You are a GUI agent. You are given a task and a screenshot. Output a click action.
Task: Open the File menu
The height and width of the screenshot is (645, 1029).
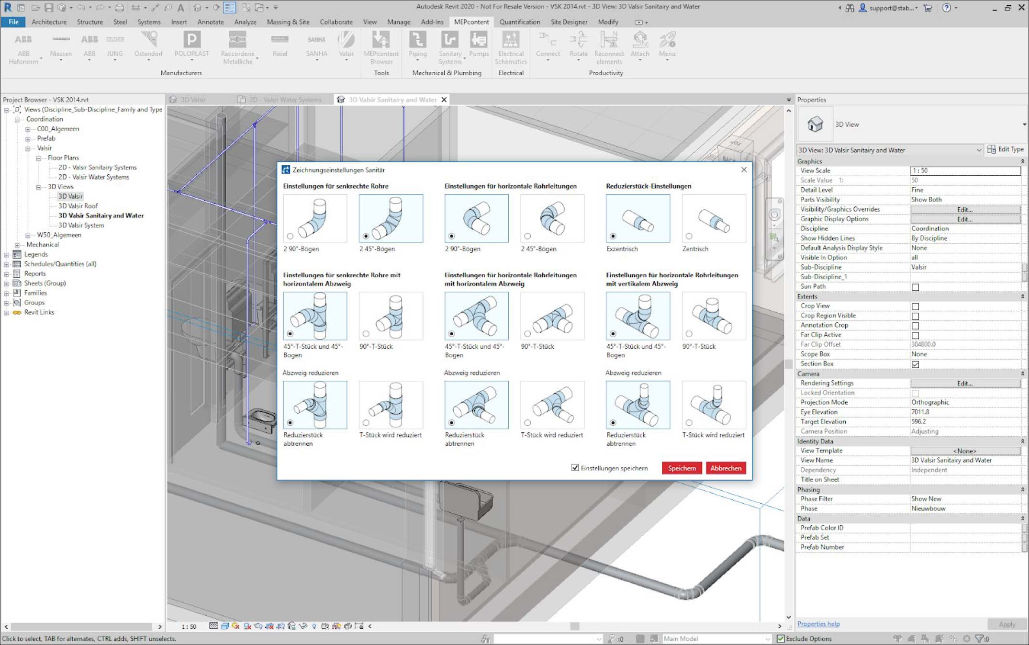13,22
